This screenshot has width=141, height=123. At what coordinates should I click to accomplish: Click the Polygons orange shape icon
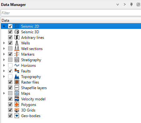(x=17, y=104)
